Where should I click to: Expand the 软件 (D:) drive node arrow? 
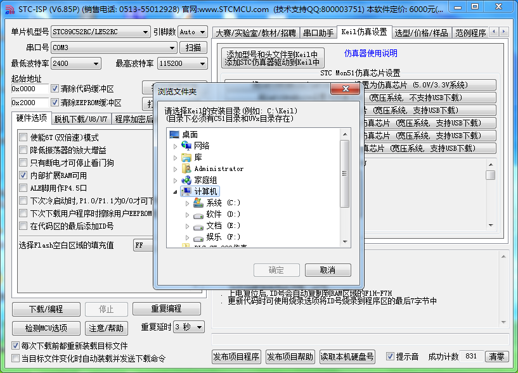187,215
